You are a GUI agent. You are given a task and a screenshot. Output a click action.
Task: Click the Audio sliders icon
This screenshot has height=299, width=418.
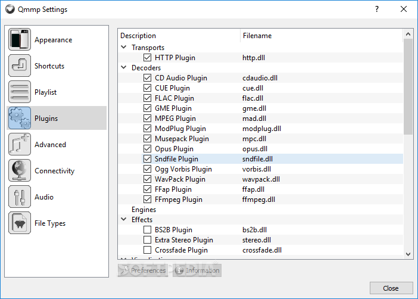pos(20,197)
